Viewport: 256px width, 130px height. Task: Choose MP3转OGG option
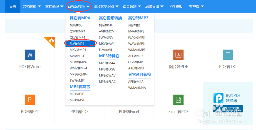tap(107, 69)
